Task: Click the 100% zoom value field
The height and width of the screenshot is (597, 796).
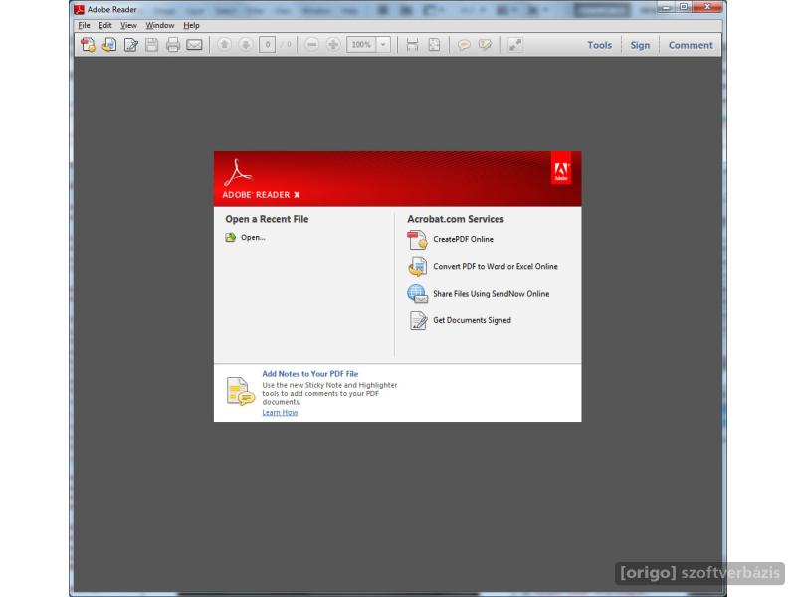Action: coord(361,45)
